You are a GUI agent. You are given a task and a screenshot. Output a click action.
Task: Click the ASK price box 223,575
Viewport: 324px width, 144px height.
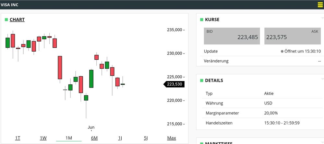click(x=292, y=36)
